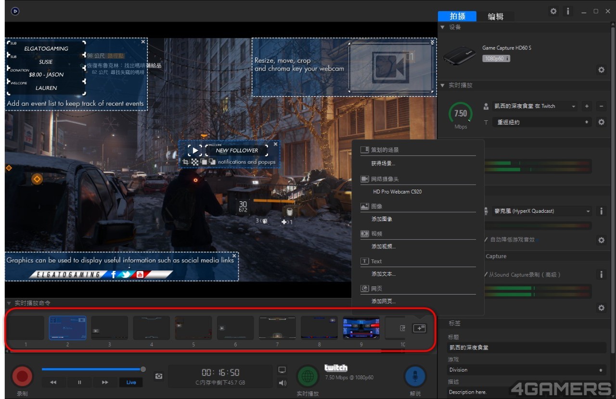Open the Sound Capture settings gear
The height and width of the screenshot is (399, 616).
tap(601, 308)
